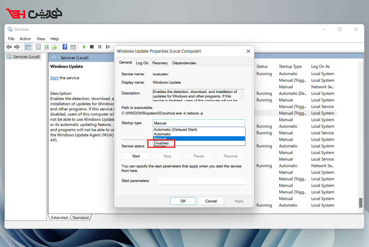Viewport: 369px width, 247px height.
Task: Select Disabled in Startup type list
Action: click(x=161, y=143)
